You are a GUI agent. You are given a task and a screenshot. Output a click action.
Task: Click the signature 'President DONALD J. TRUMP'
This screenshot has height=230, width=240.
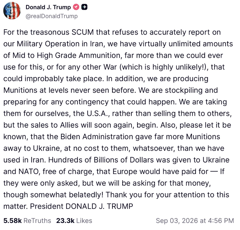point(81,206)
